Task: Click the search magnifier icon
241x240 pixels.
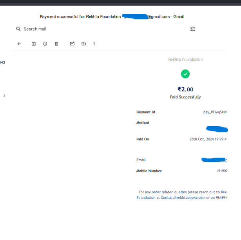Action: (18, 29)
